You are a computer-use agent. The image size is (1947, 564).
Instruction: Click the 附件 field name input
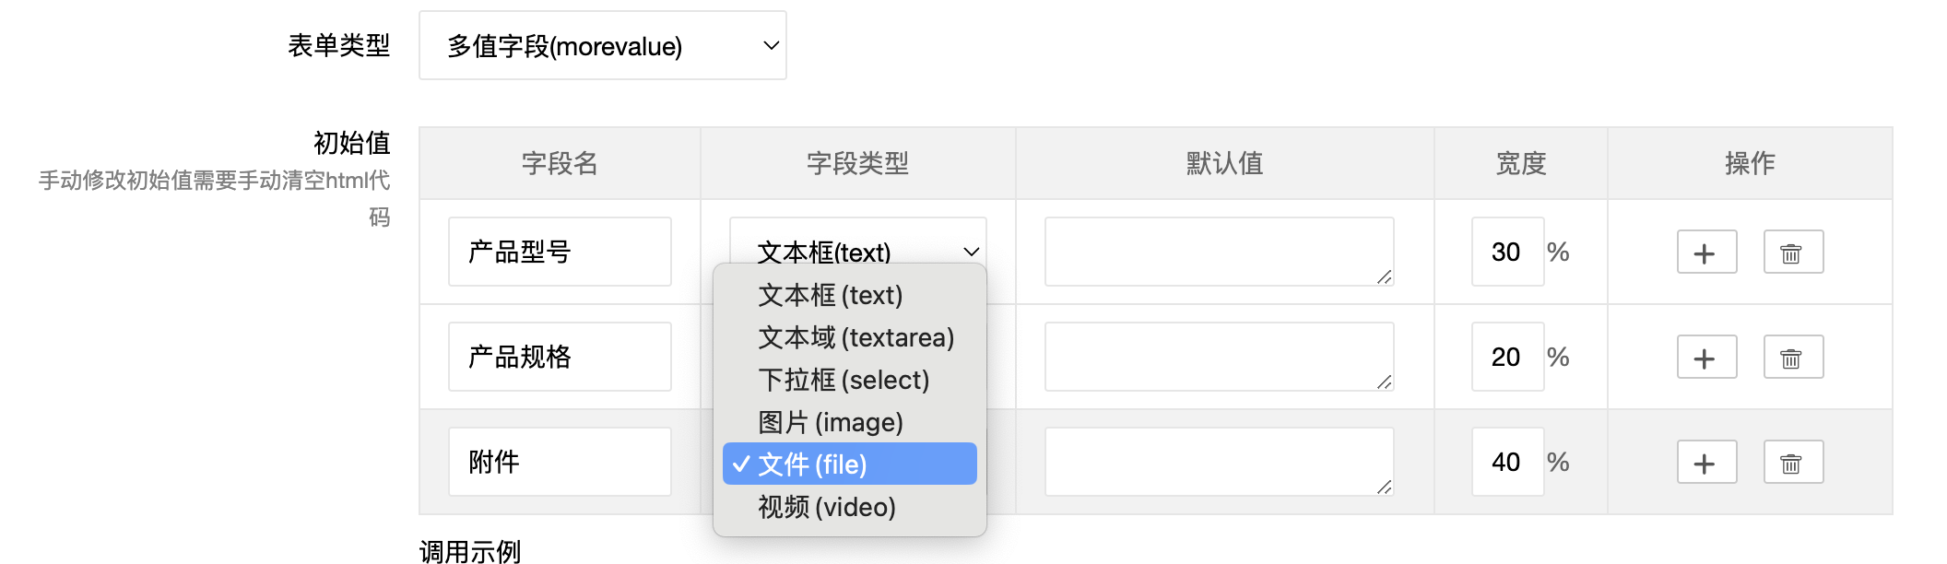pyautogui.click(x=560, y=462)
